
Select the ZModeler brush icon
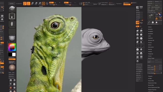click(138, 57)
